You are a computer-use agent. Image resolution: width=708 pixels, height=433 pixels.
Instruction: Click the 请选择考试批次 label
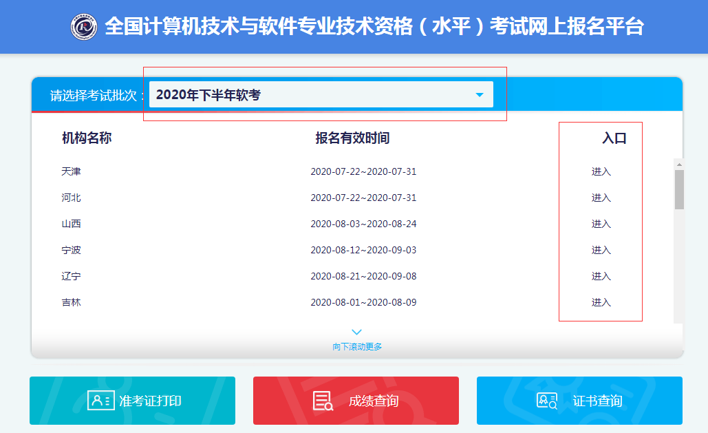(x=96, y=96)
